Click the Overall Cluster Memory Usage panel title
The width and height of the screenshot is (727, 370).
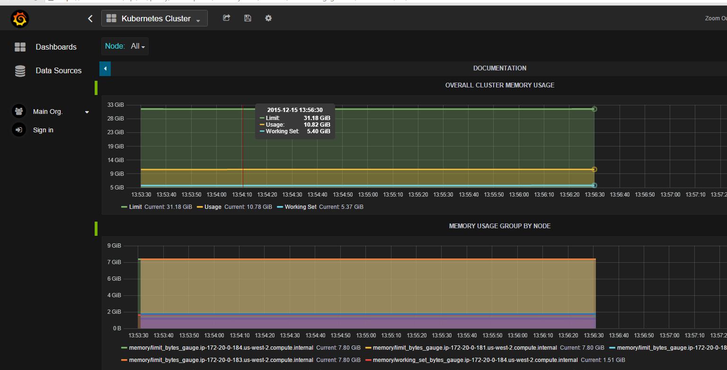tap(500, 85)
